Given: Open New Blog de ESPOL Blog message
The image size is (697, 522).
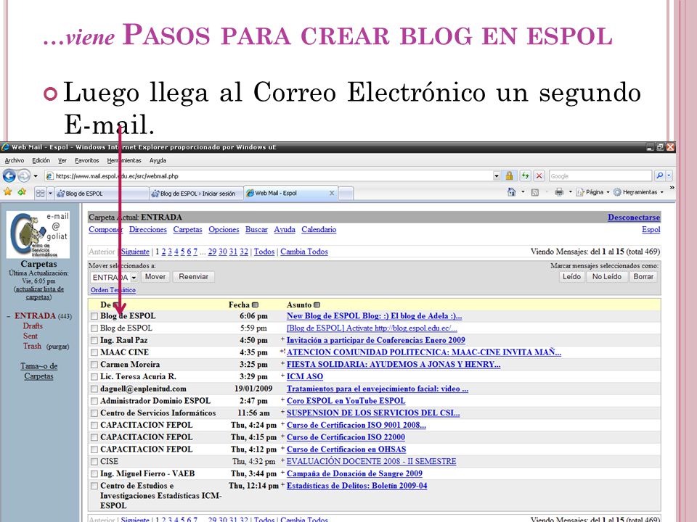Looking at the screenshot, I should coord(375,316).
